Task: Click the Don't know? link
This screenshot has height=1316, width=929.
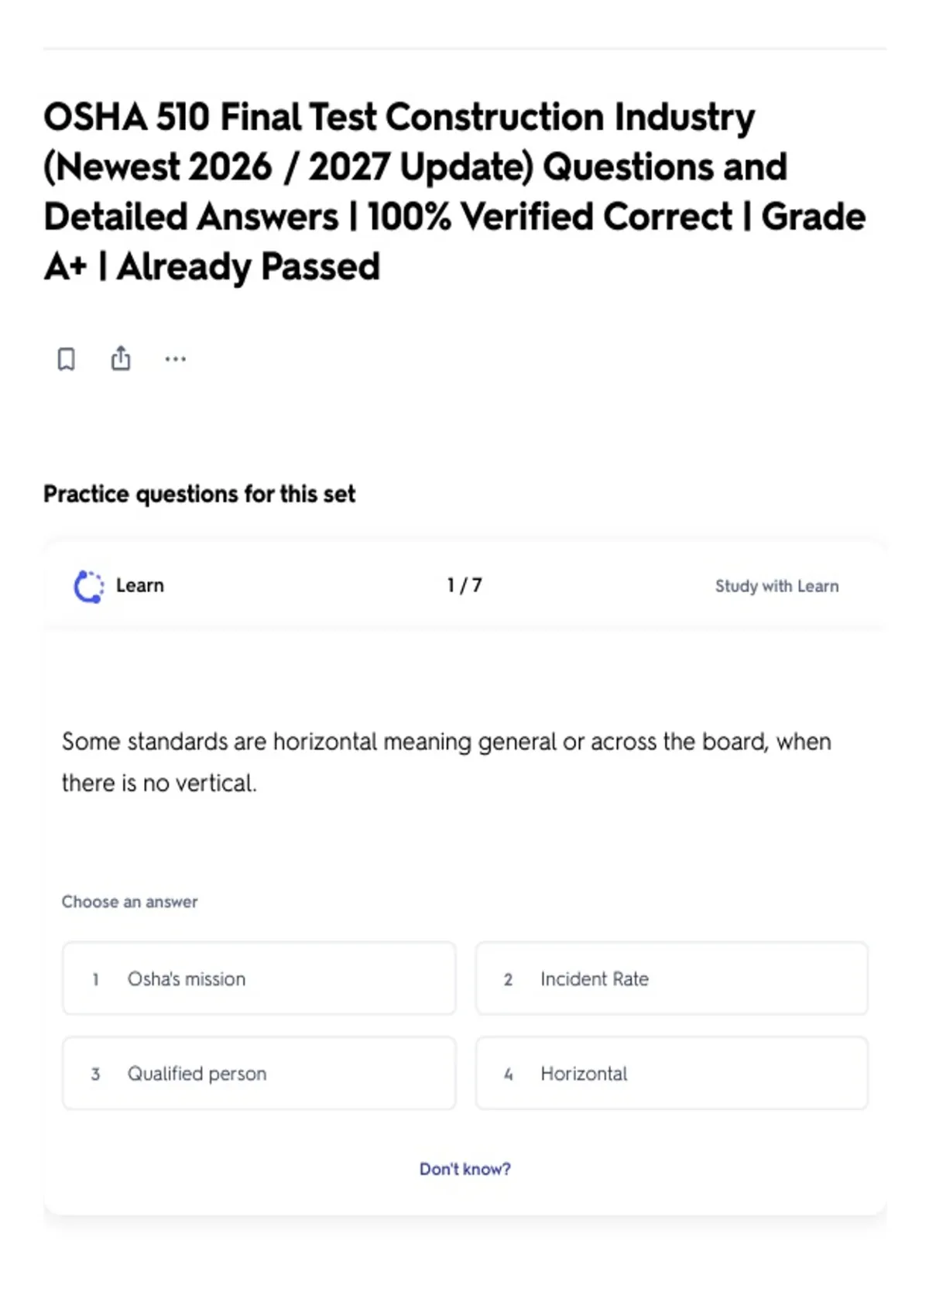Action: 465,1169
